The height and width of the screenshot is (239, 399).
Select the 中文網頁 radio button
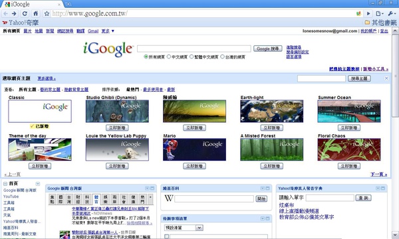tap(169, 56)
